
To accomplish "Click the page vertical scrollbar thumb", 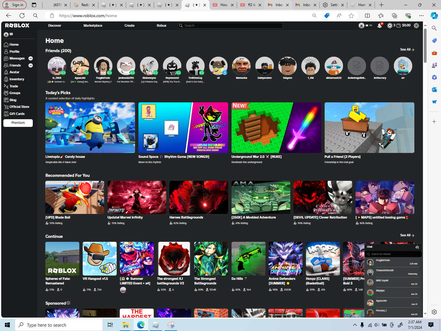I will point(425,45).
